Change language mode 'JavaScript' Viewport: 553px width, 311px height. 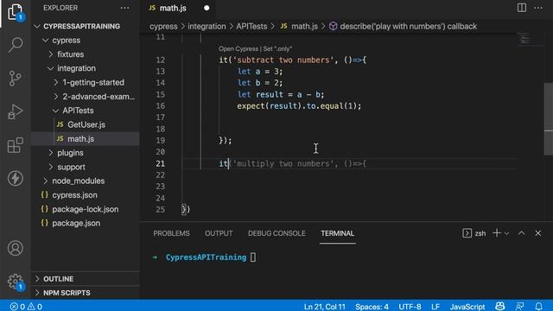pos(467,307)
